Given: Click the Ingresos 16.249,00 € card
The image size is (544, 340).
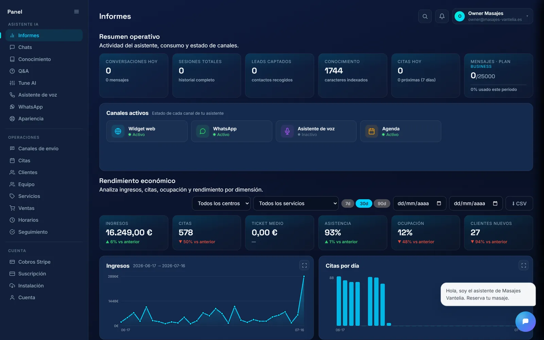Looking at the screenshot, I should [x=134, y=233].
